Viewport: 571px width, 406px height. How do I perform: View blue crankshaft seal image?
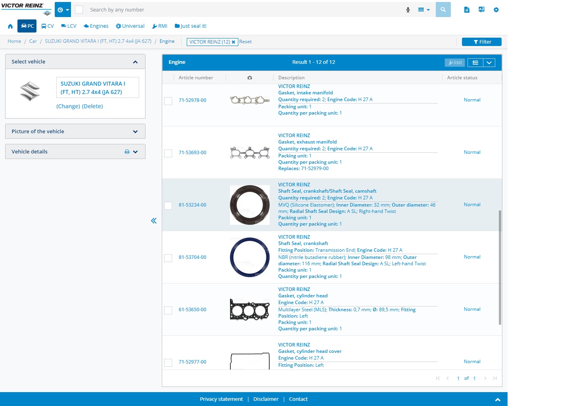pos(250,257)
